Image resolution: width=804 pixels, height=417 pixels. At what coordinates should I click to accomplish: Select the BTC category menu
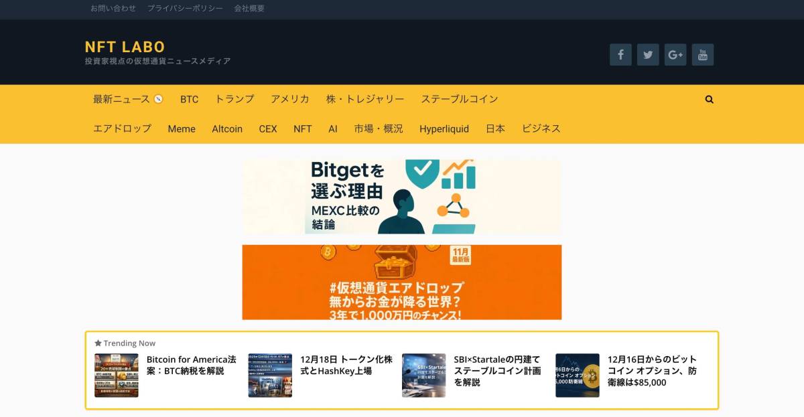189,99
